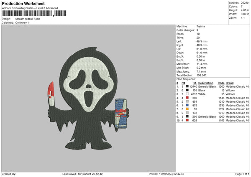Viewport: 251px width, 177px height.
Task: Click the code 1024 in row 7
Action: 221,109
